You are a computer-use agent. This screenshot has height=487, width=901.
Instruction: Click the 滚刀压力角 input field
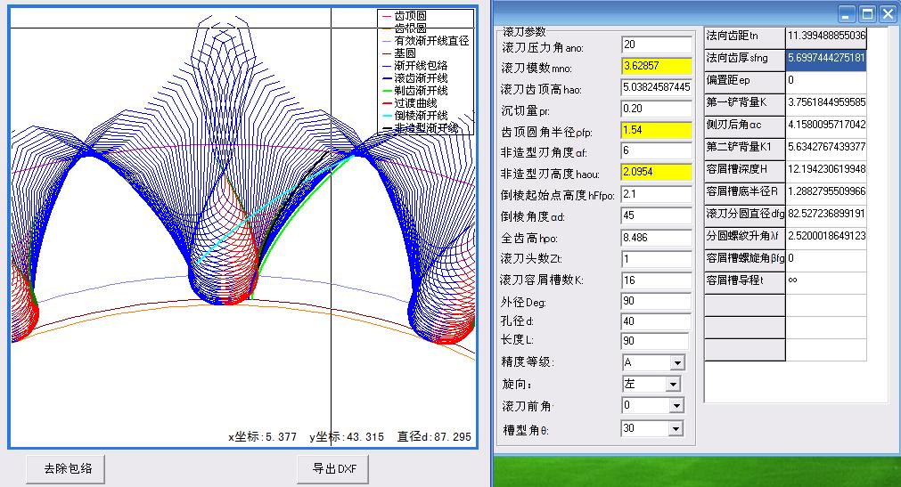[657, 45]
